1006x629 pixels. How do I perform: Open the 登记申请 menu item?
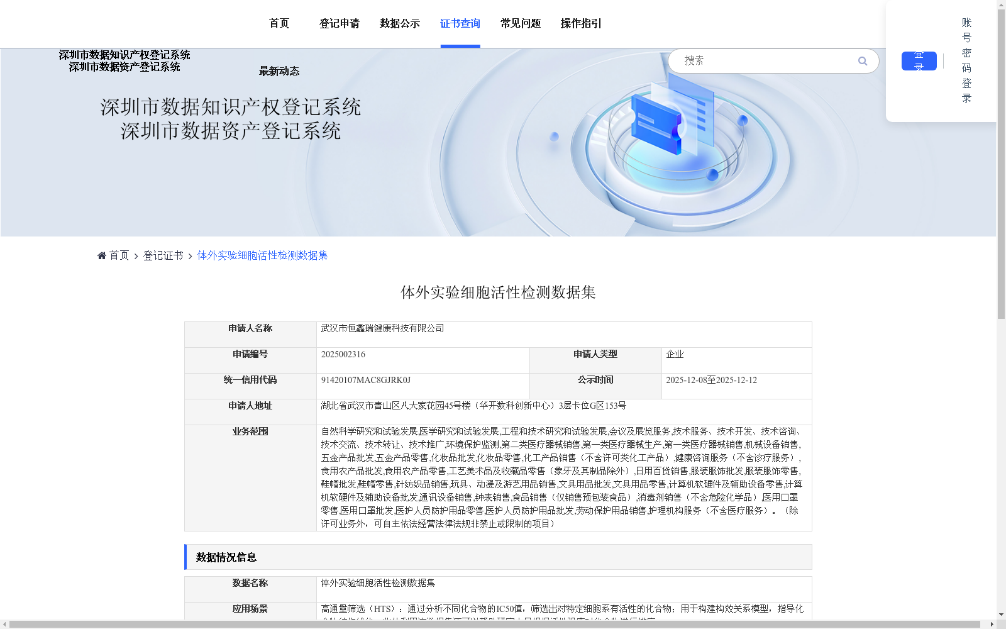(340, 23)
